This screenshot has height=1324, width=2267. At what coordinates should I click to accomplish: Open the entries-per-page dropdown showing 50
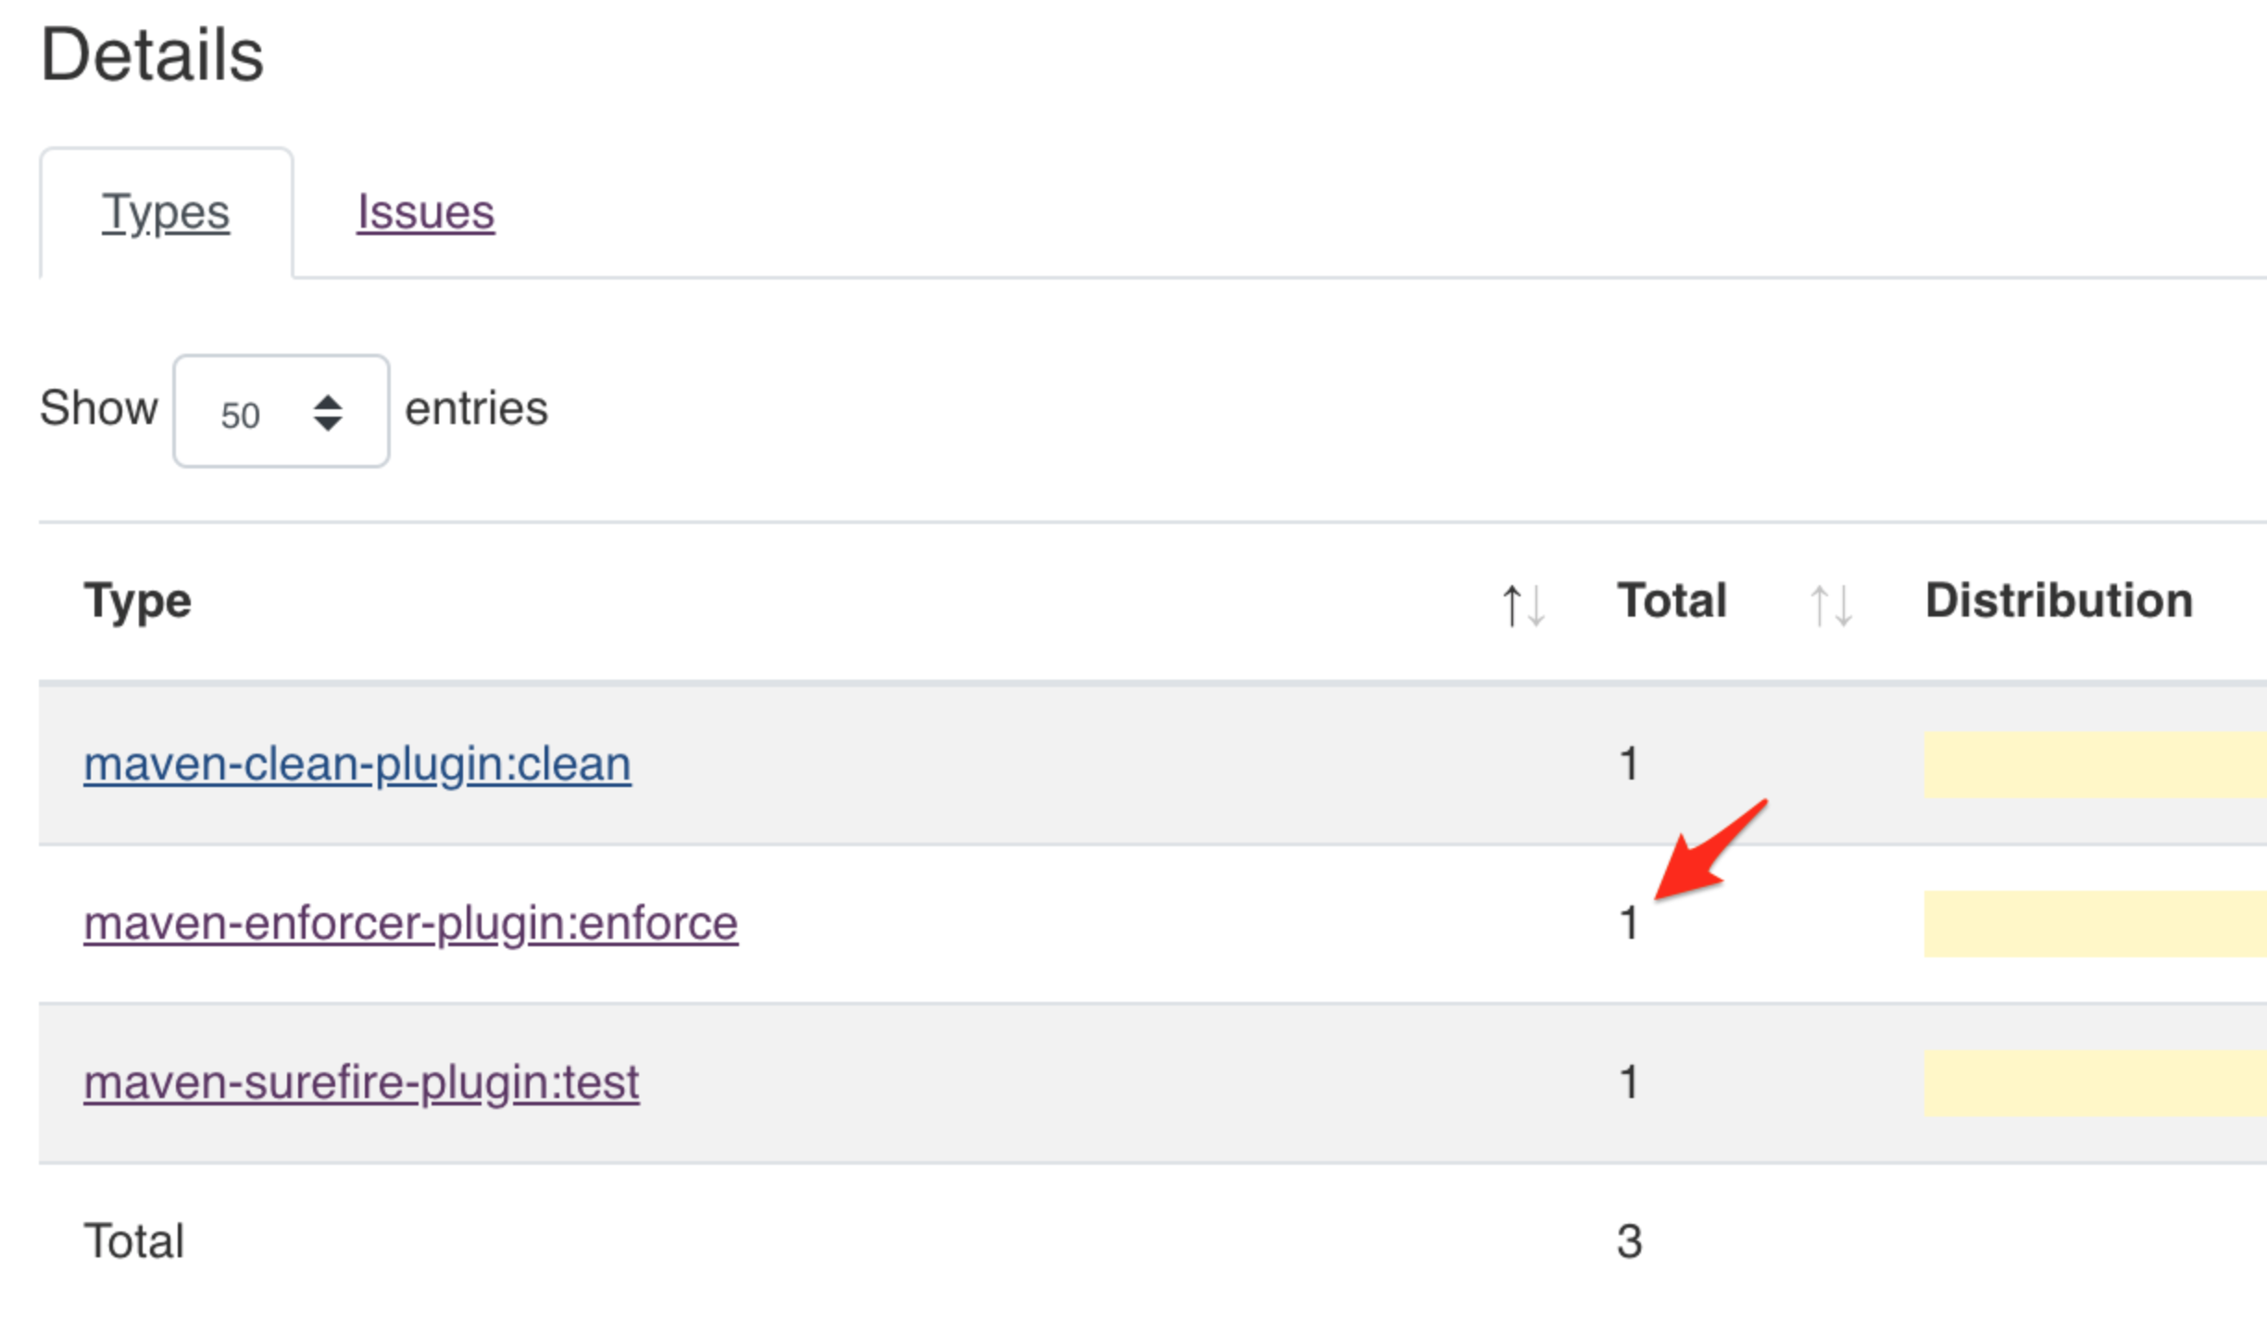(281, 411)
